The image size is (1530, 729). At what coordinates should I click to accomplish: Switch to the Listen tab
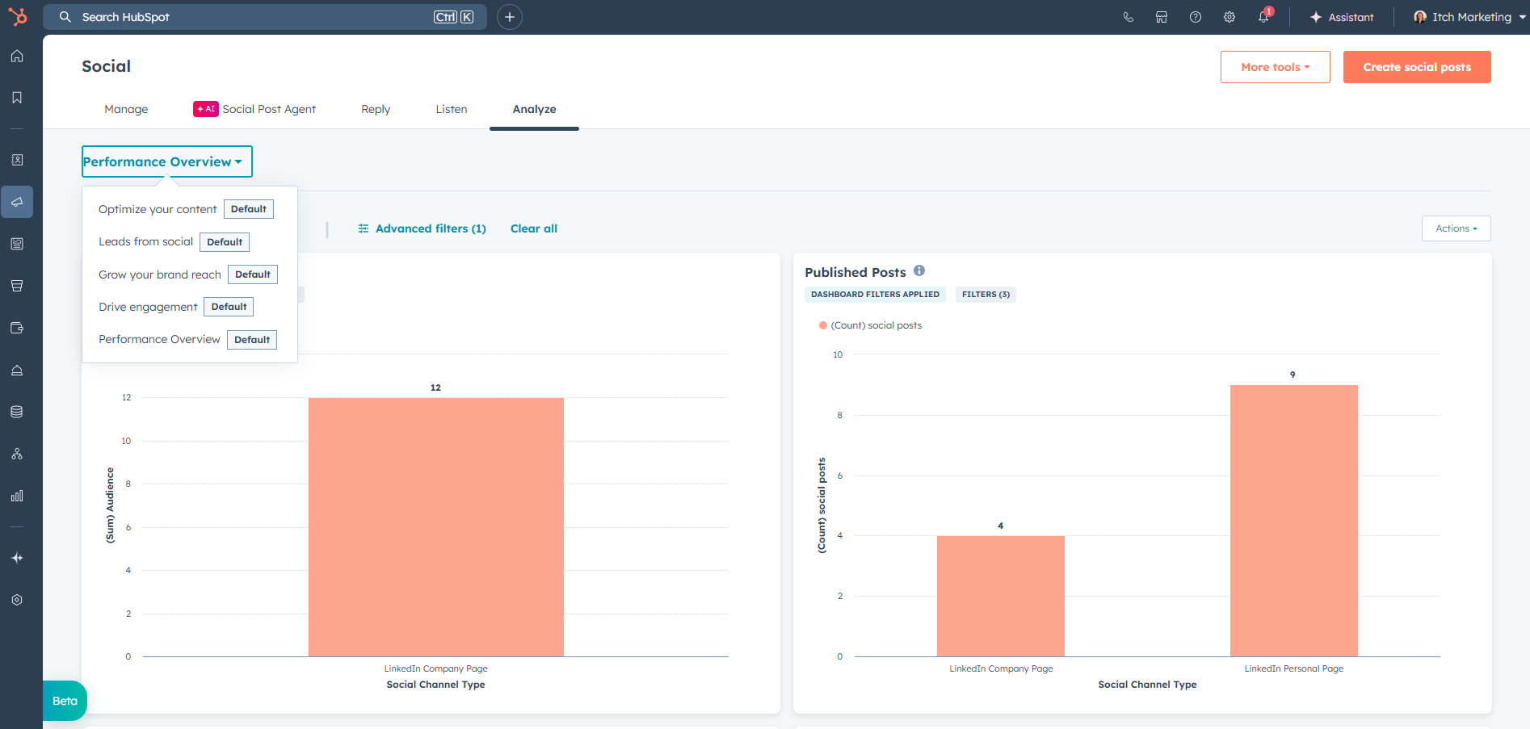point(452,109)
